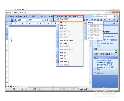Click the increase indent toolbar icon

(101, 20)
